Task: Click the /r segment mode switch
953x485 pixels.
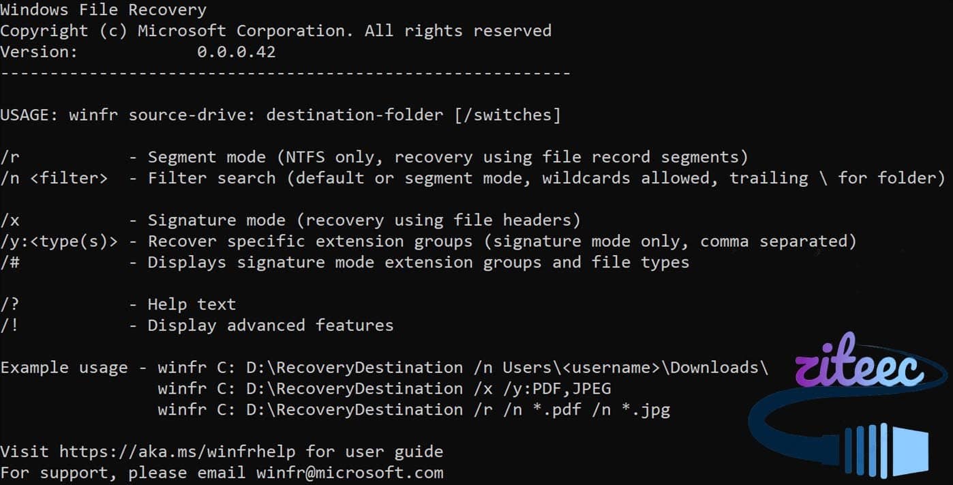Action: pyautogui.click(x=10, y=158)
